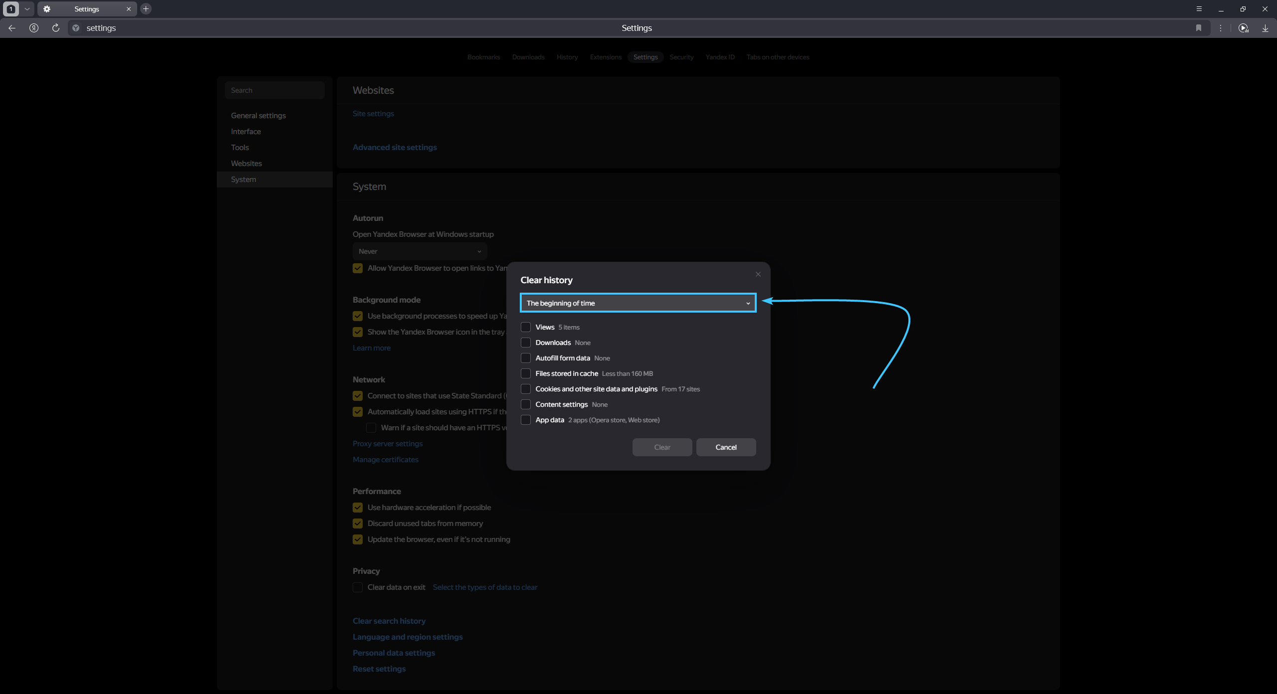The image size is (1277, 694).
Task: Open Language and region settings link
Action: (x=408, y=637)
